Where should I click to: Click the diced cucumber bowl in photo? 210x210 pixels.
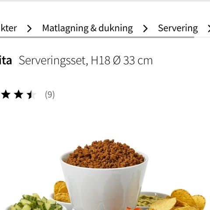coord(36,203)
